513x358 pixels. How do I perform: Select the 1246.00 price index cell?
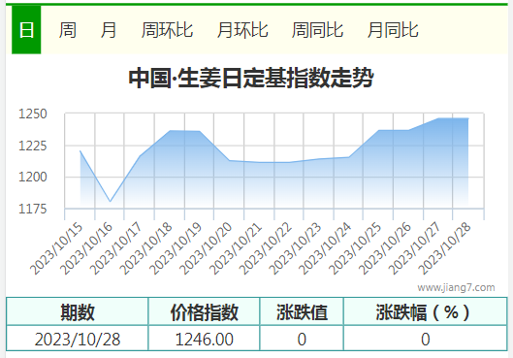(x=204, y=339)
